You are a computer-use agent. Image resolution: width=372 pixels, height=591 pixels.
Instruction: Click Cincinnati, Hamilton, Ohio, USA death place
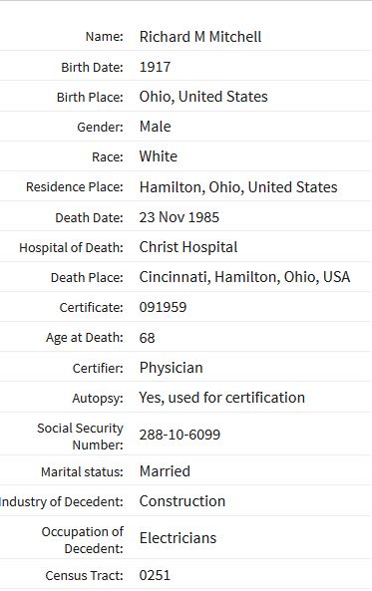[244, 277]
